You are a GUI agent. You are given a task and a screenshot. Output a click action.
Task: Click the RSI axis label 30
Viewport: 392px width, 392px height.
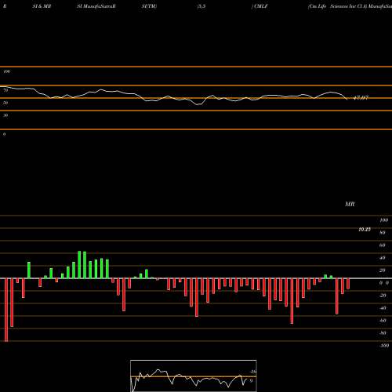point(5,115)
